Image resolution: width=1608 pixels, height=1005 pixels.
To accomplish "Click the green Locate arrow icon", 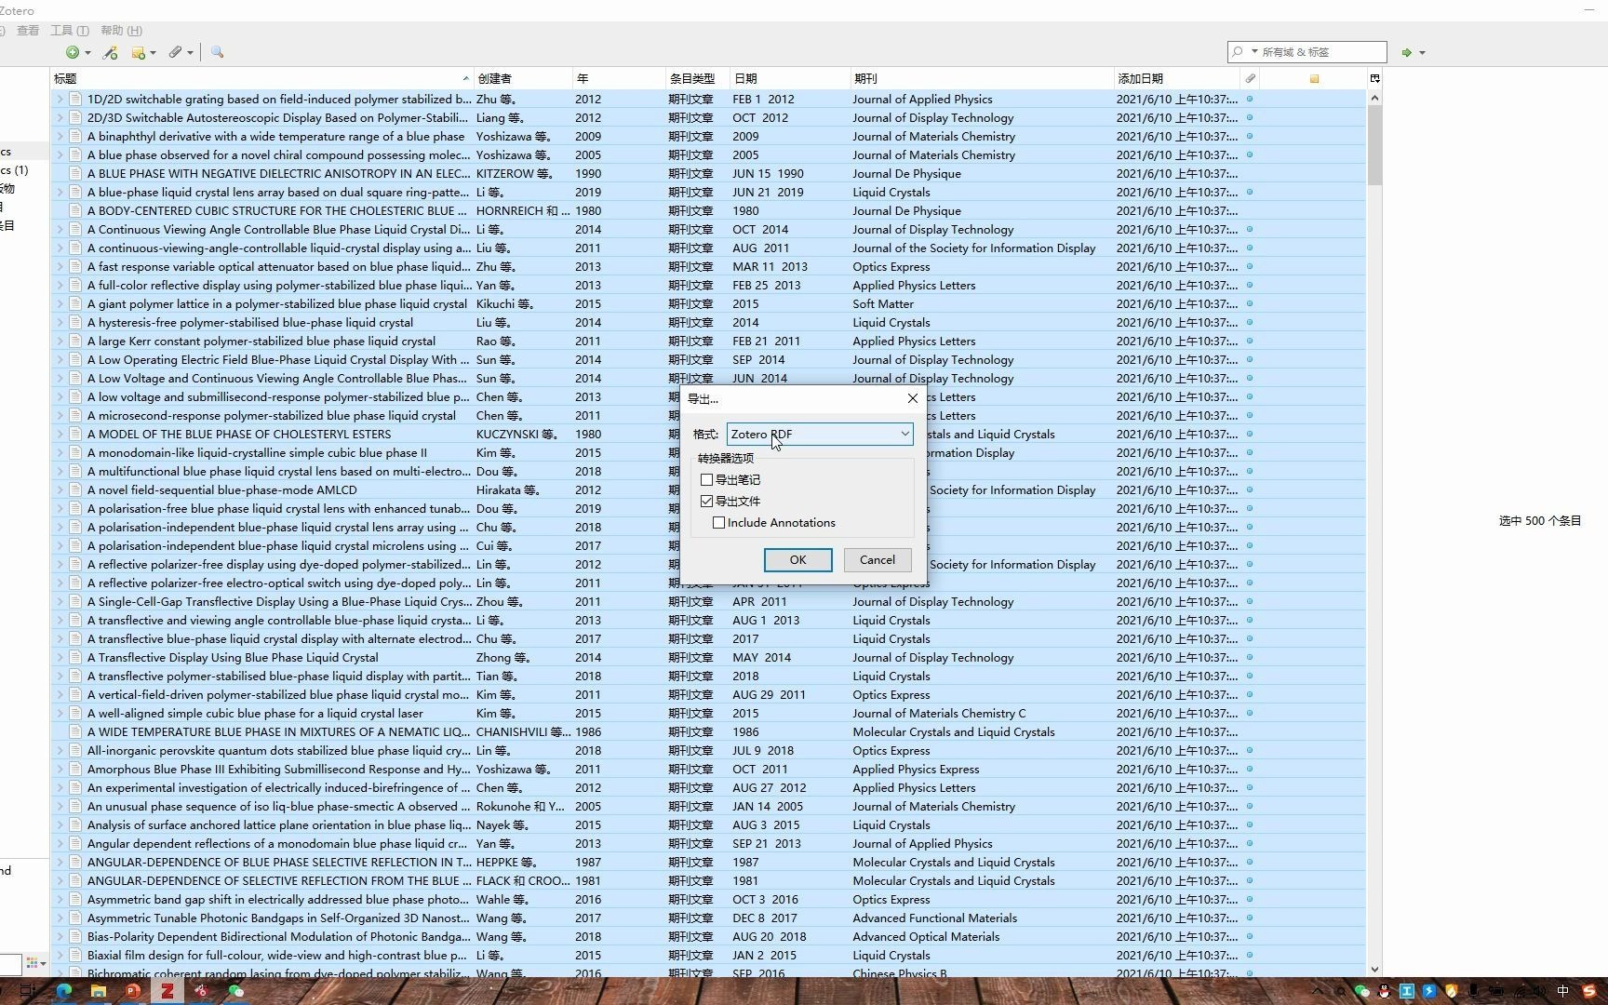I will click(1407, 53).
